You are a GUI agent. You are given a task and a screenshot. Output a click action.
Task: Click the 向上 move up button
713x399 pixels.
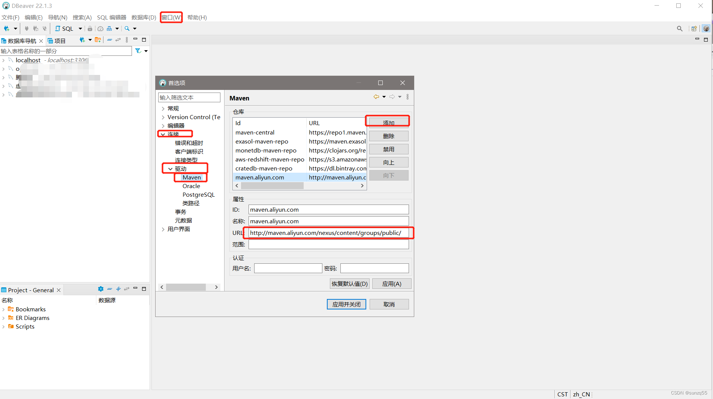(389, 162)
